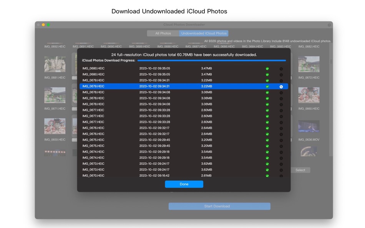
Task: Select the IMG_0636.MOV video thumbnail
Action: (x=309, y=126)
